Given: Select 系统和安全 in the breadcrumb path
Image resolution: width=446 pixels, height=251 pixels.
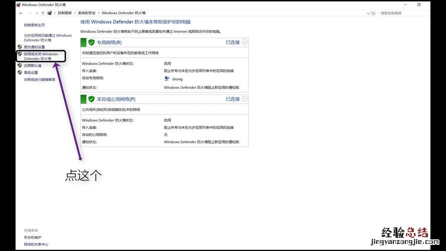Looking at the screenshot, I should pyautogui.click(x=87, y=13).
